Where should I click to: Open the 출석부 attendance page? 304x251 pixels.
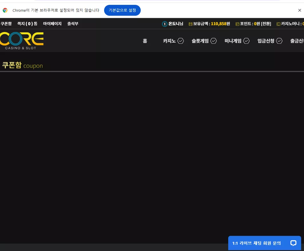[73, 24]
